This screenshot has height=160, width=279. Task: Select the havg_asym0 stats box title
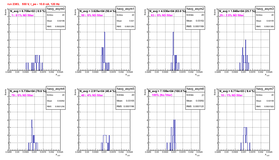click(56, 9)
